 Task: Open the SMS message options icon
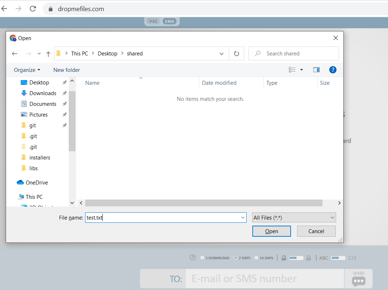[359, 282]
